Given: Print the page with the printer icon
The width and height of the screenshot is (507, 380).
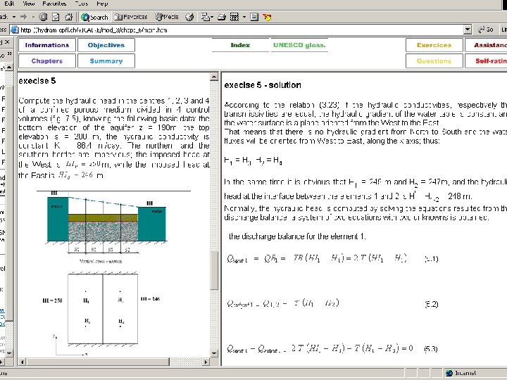Looking at the screenshot, I should click(x=222, y=17).
